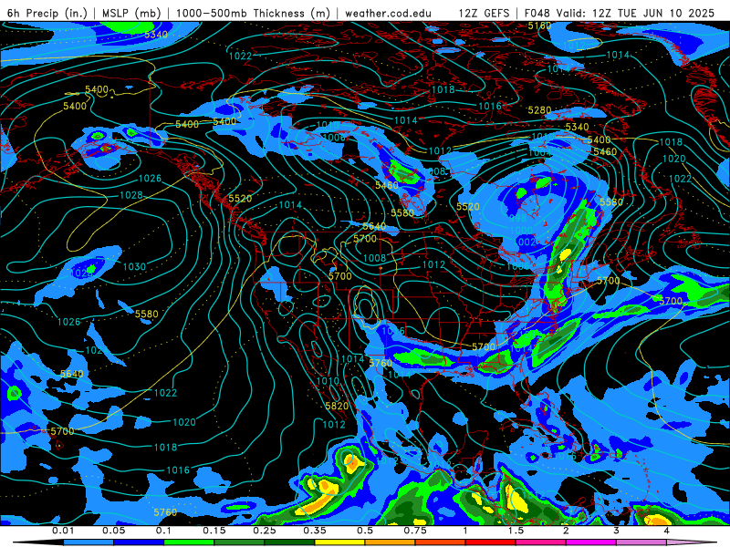This screenshot has width=730, height=547.
Task: Click the '0.25' legend value
Action: coord(265,531)
